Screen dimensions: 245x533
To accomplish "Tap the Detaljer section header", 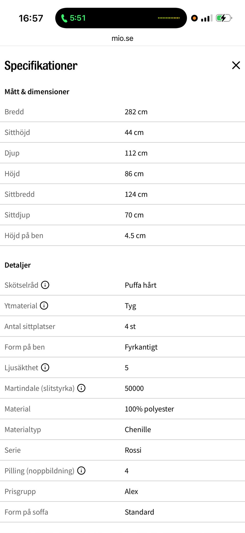I will coord(18,265).
